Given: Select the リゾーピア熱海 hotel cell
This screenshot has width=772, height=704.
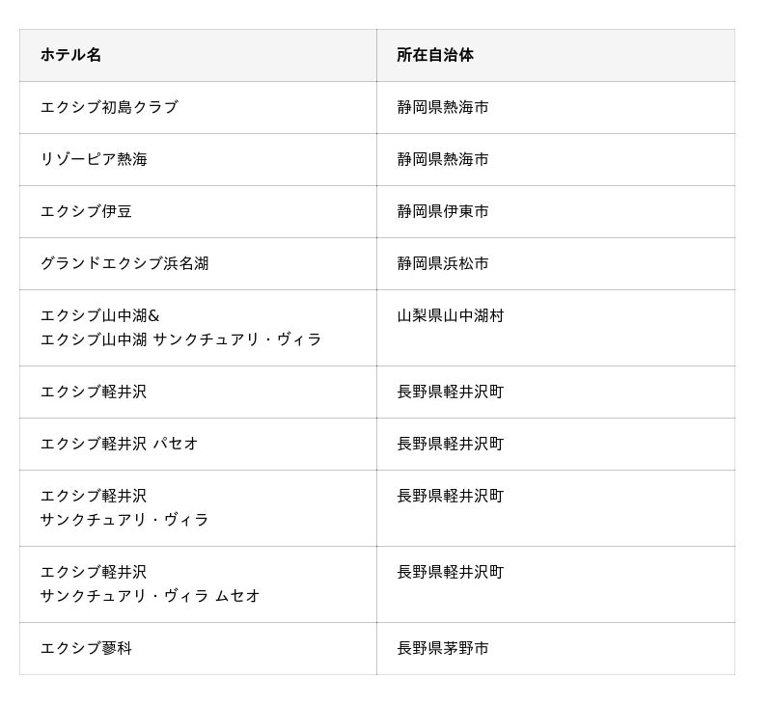Looking at the screenshot, I should coord(94,159).
